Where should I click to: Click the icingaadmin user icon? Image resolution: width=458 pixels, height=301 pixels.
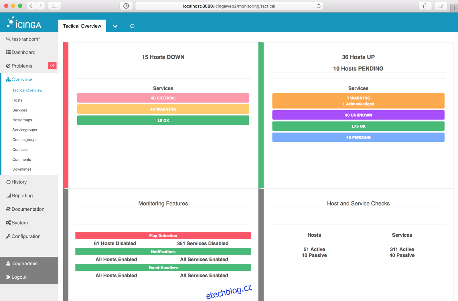pos(8,264)
